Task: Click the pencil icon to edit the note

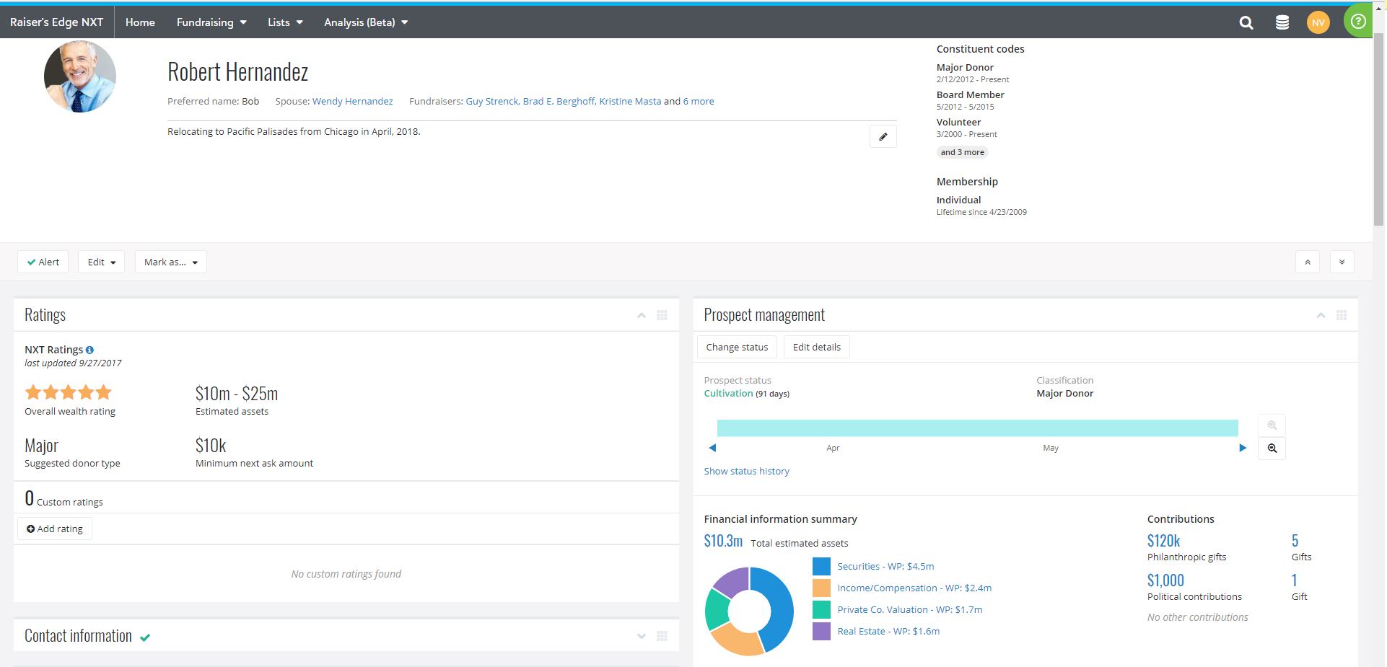Action: coord(883,136)
